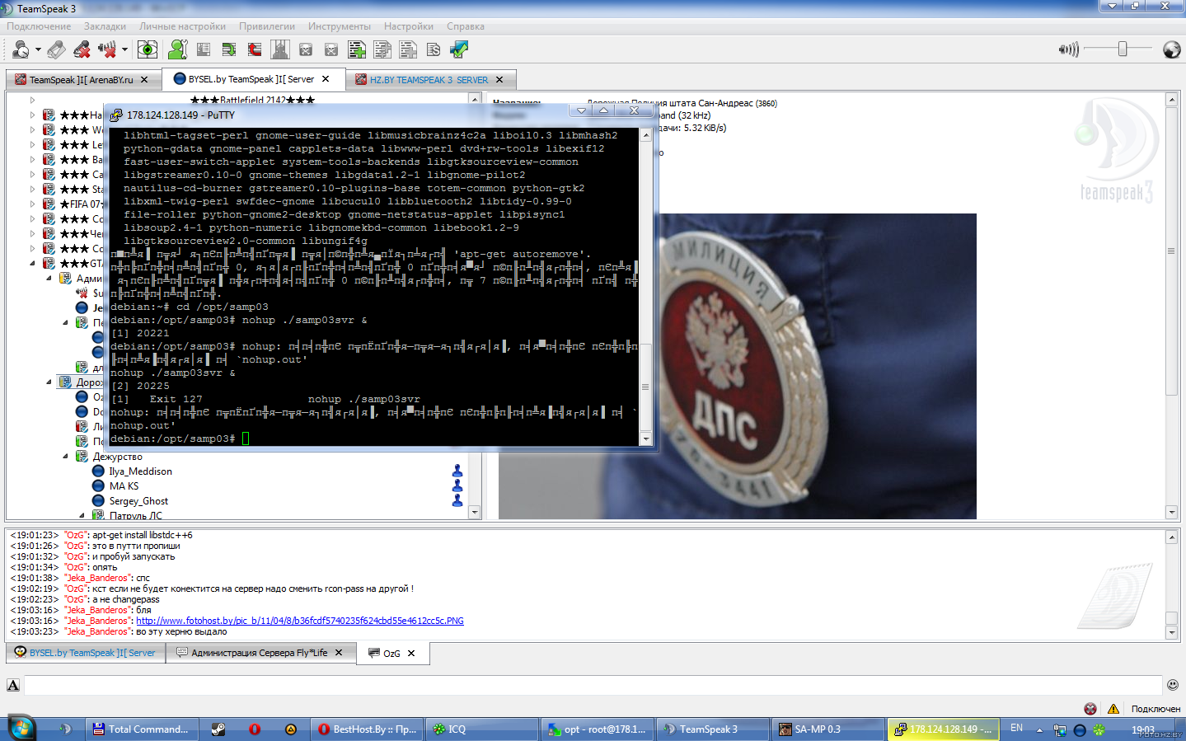The image size is (1186, 741).
Task: Open the text format A button
Action: click(13, 685)
